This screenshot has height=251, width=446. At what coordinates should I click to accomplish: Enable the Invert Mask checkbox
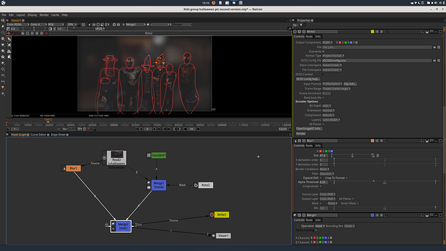pos(358,204)
